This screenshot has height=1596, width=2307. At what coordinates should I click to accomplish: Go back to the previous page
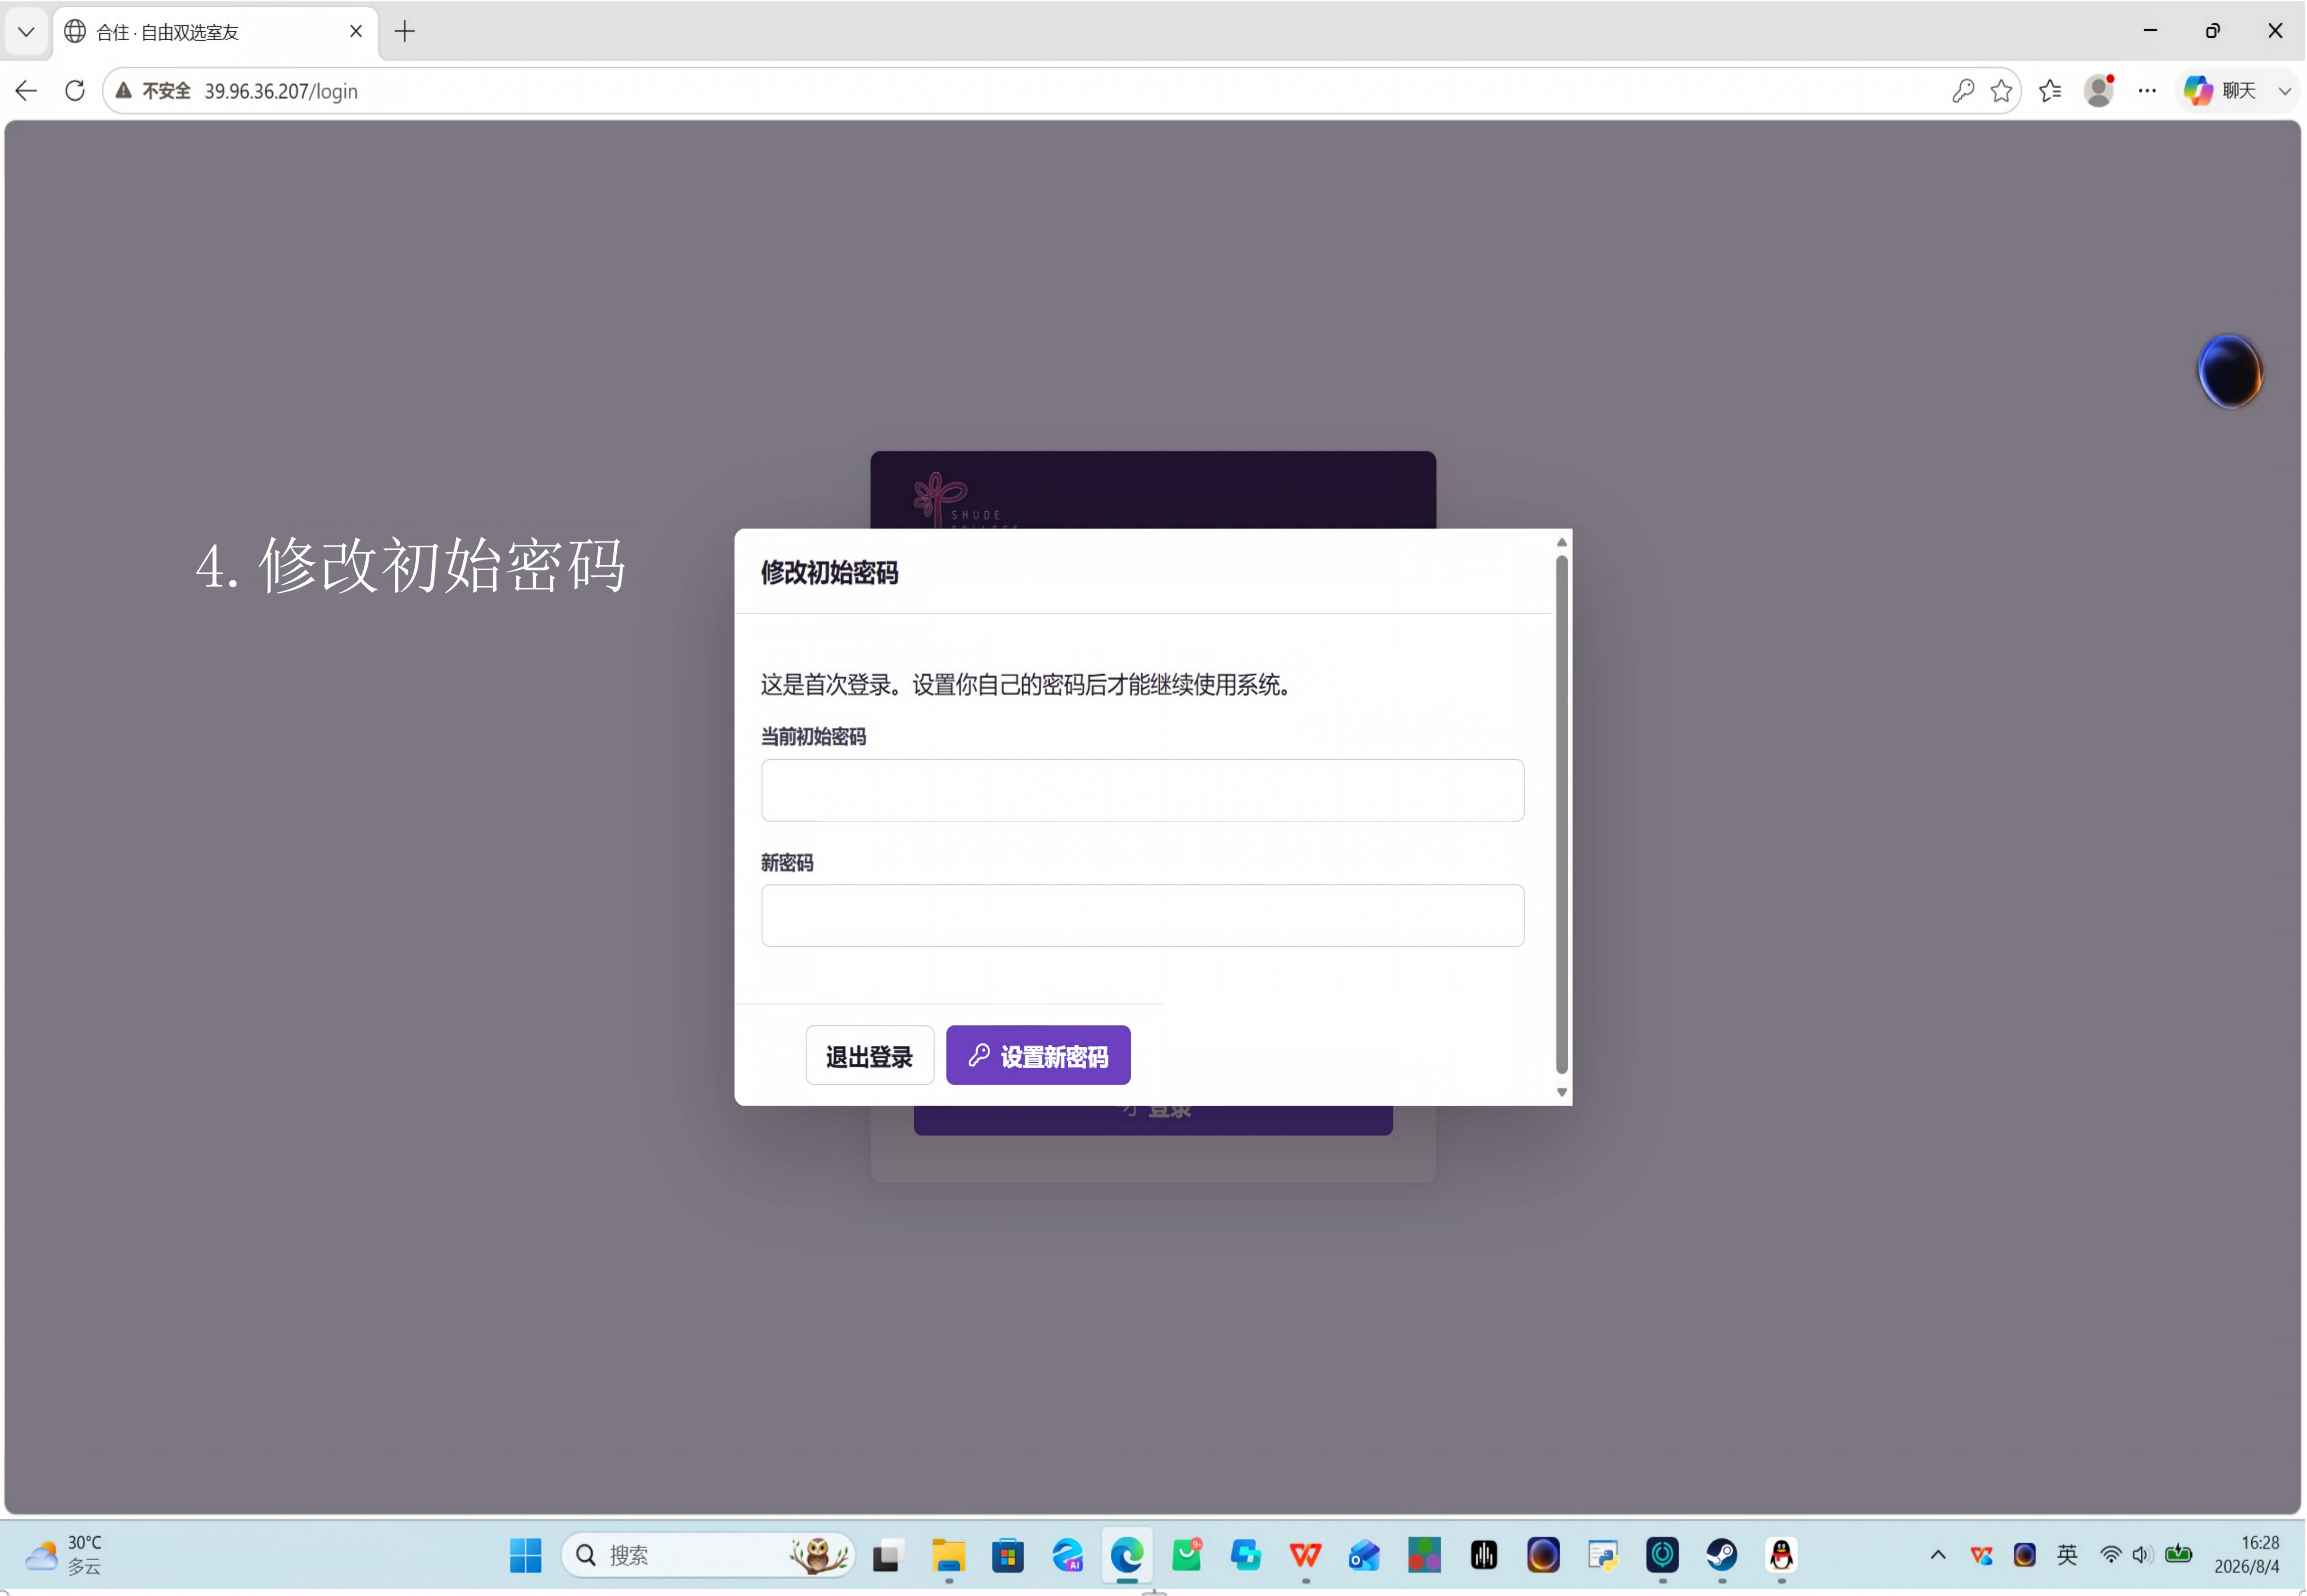(27, 91)
